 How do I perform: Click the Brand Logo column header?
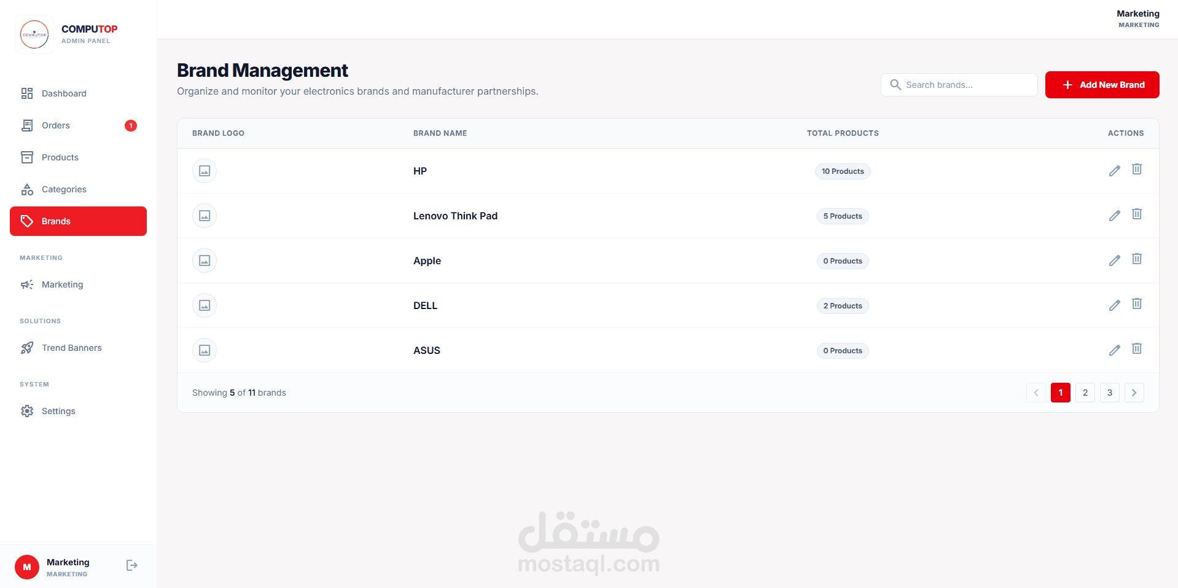[218, 133]
